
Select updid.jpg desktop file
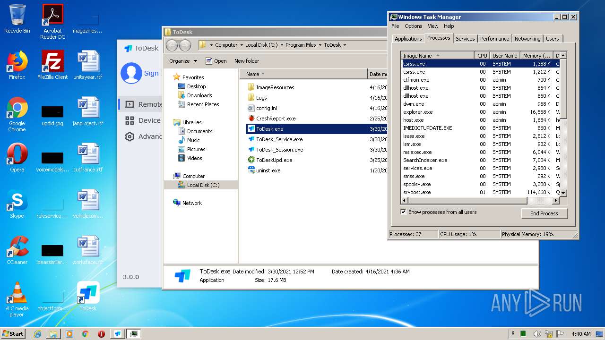52,116
